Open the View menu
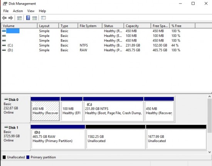The width and height of the screenshot is (212, 166). pyautogui.click(x=31, y=11)
